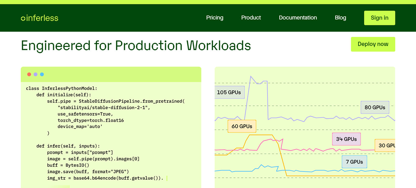The height and width of the screenshot is (188, 416).
Task: Click the Inferless logo
Action: tap(40, 18)
